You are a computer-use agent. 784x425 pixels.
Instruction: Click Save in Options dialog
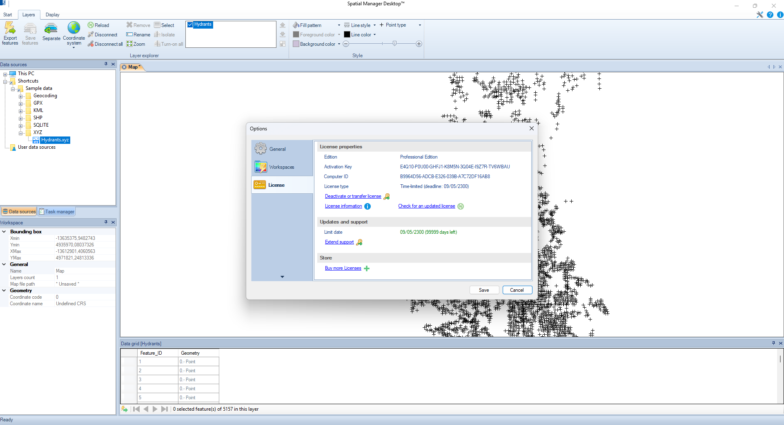pos(484,290)
